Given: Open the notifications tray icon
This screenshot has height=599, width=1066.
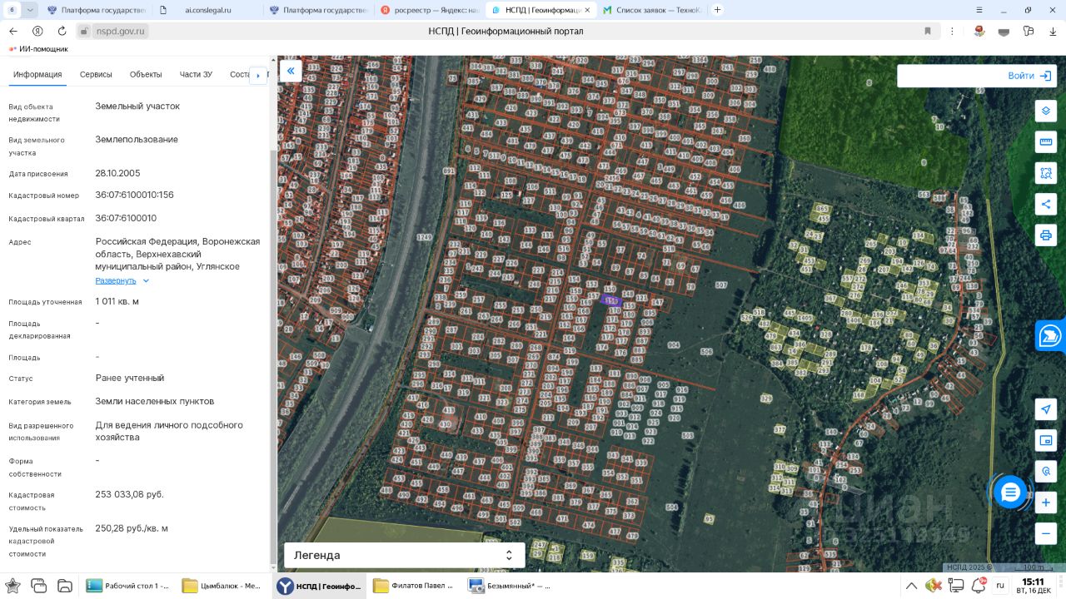Looking at the screenshot, I should click(x=979, y=585).
